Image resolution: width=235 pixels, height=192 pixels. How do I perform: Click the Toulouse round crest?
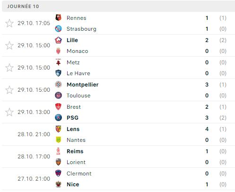pyautogui.click(x=58, y=96)
